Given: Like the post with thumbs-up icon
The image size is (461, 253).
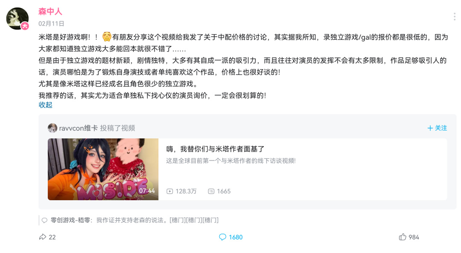Looking at the screenshot, I should [x=403, y=237].
